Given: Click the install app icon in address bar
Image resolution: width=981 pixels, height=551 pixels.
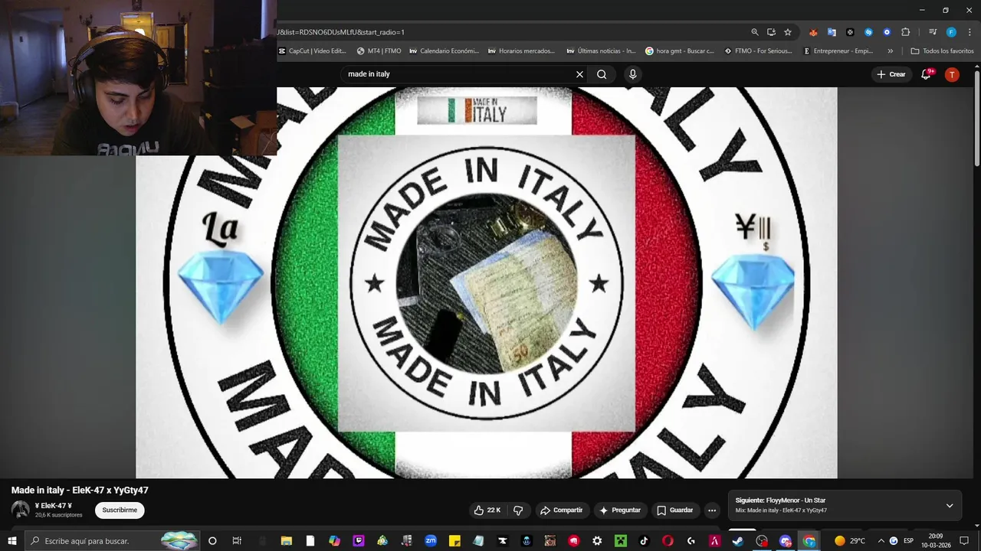Looking at the screenshot, I should pyautogui.click(x=771, y=32).
